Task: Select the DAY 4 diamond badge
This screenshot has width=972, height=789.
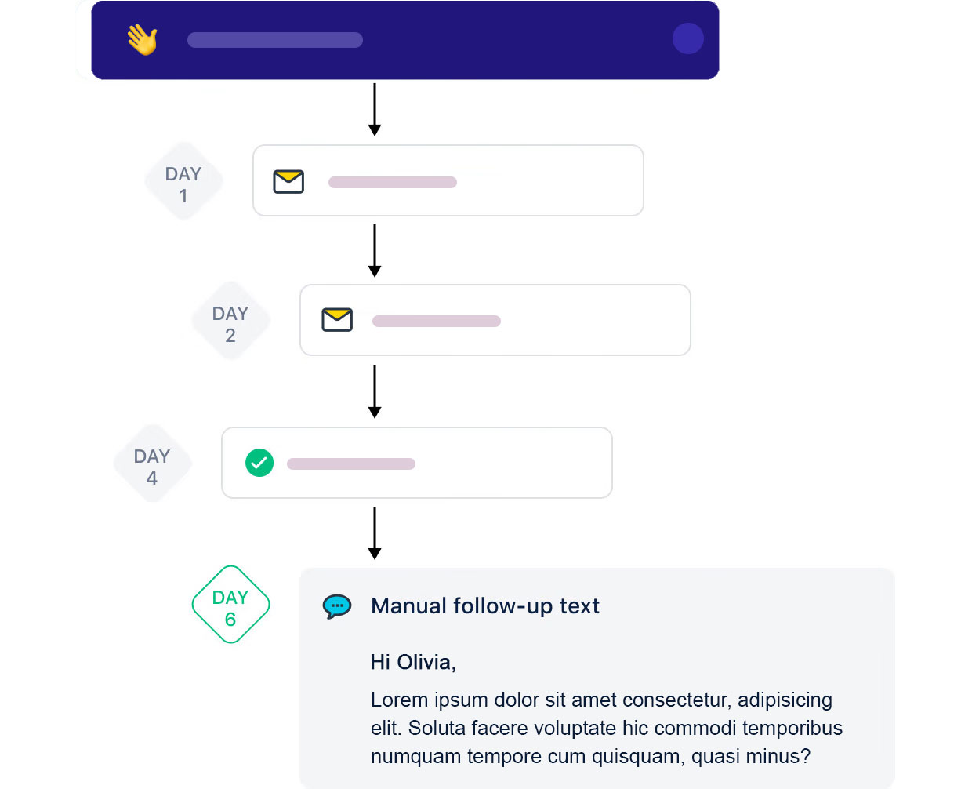Action: [x=152, y=464]
